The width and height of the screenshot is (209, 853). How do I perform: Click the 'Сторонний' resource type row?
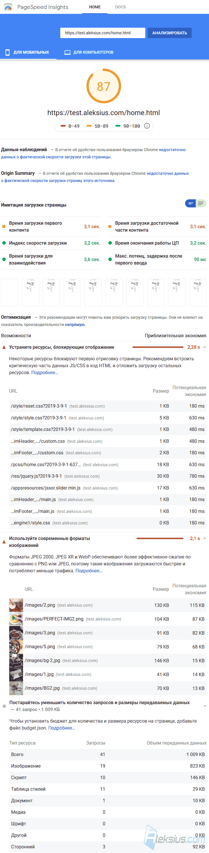108,847
